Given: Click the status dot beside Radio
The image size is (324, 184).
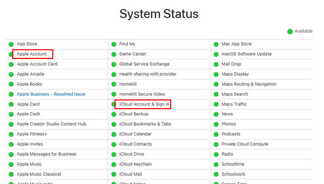Looking at the screenshot, I should coord(216,155).
